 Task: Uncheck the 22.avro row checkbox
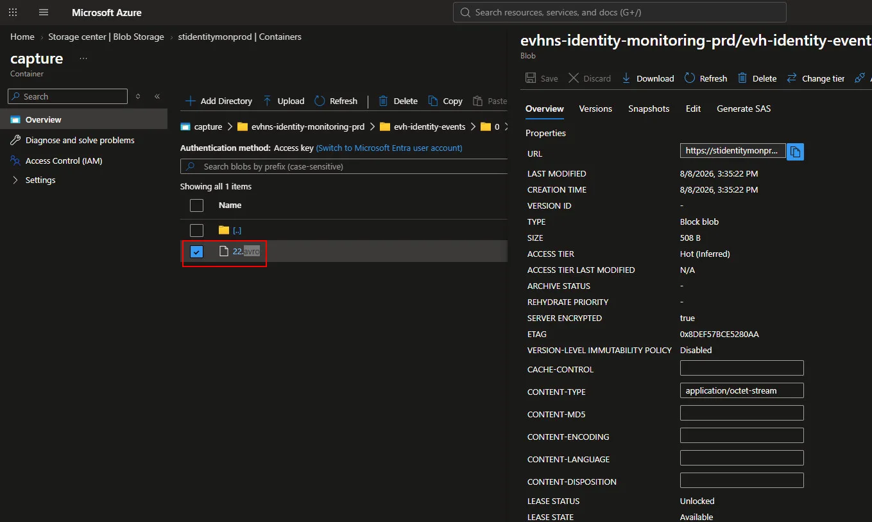197,251
